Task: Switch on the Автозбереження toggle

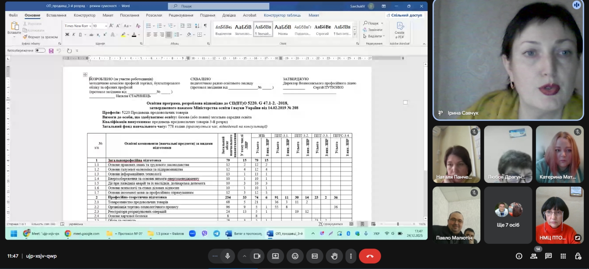Action: tap(40, 50)
